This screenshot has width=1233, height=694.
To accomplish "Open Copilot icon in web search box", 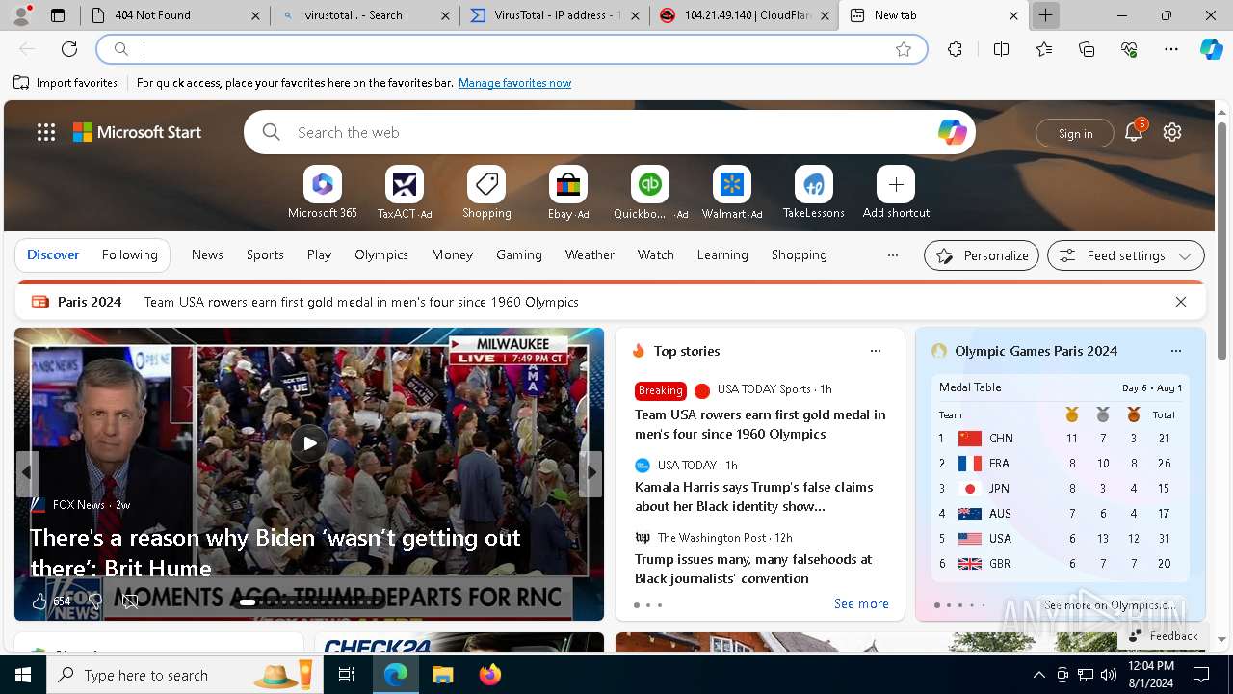I will (952, 132).
